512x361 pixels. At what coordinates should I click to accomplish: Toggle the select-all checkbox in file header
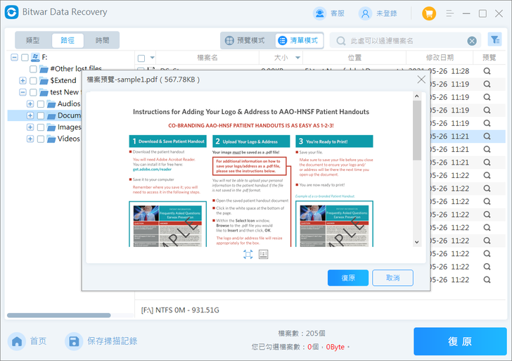point(141,58)
